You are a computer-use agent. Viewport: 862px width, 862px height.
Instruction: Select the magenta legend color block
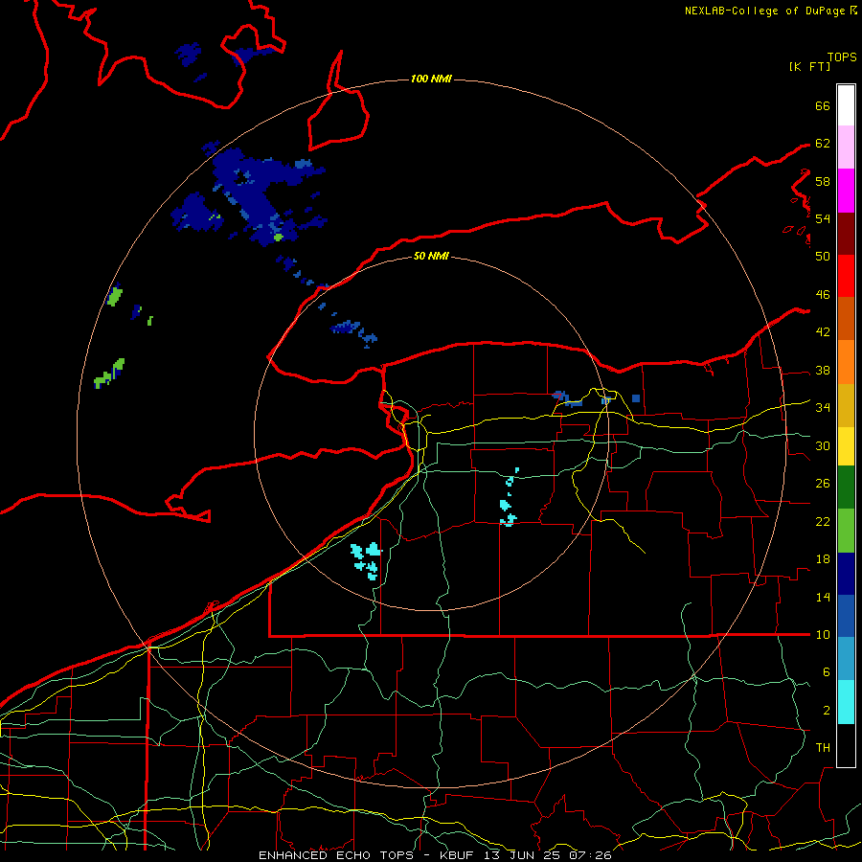click(846, 191)
